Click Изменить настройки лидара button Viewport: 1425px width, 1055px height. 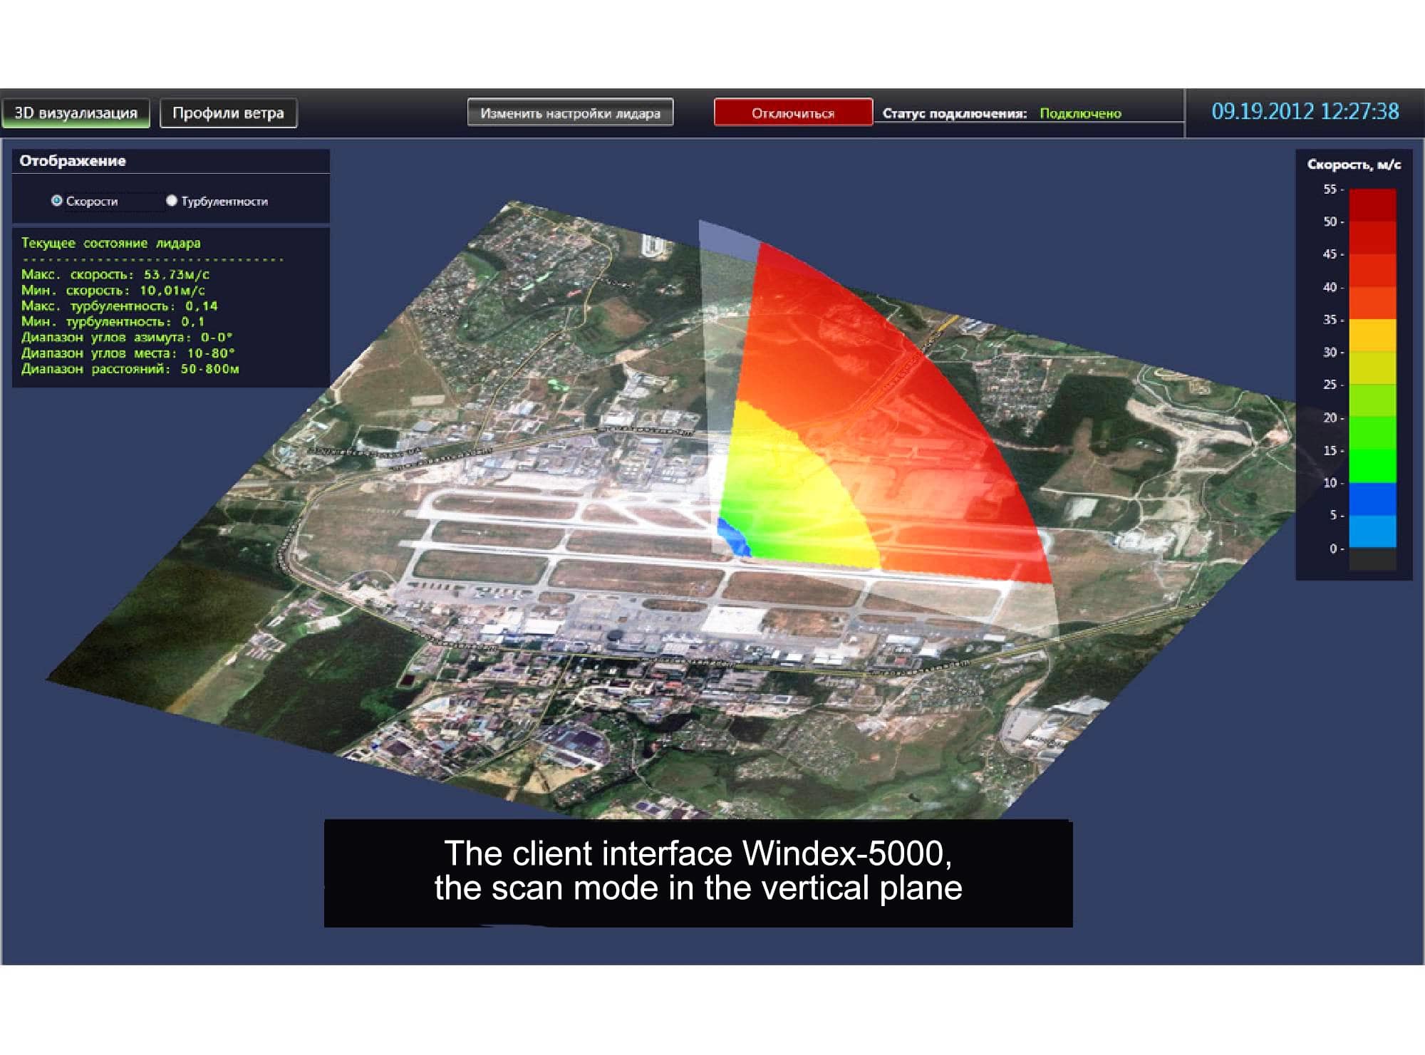tap(570, 113)
